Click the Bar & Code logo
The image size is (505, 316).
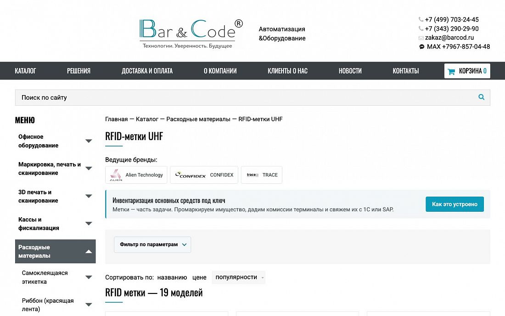[191, 34]
